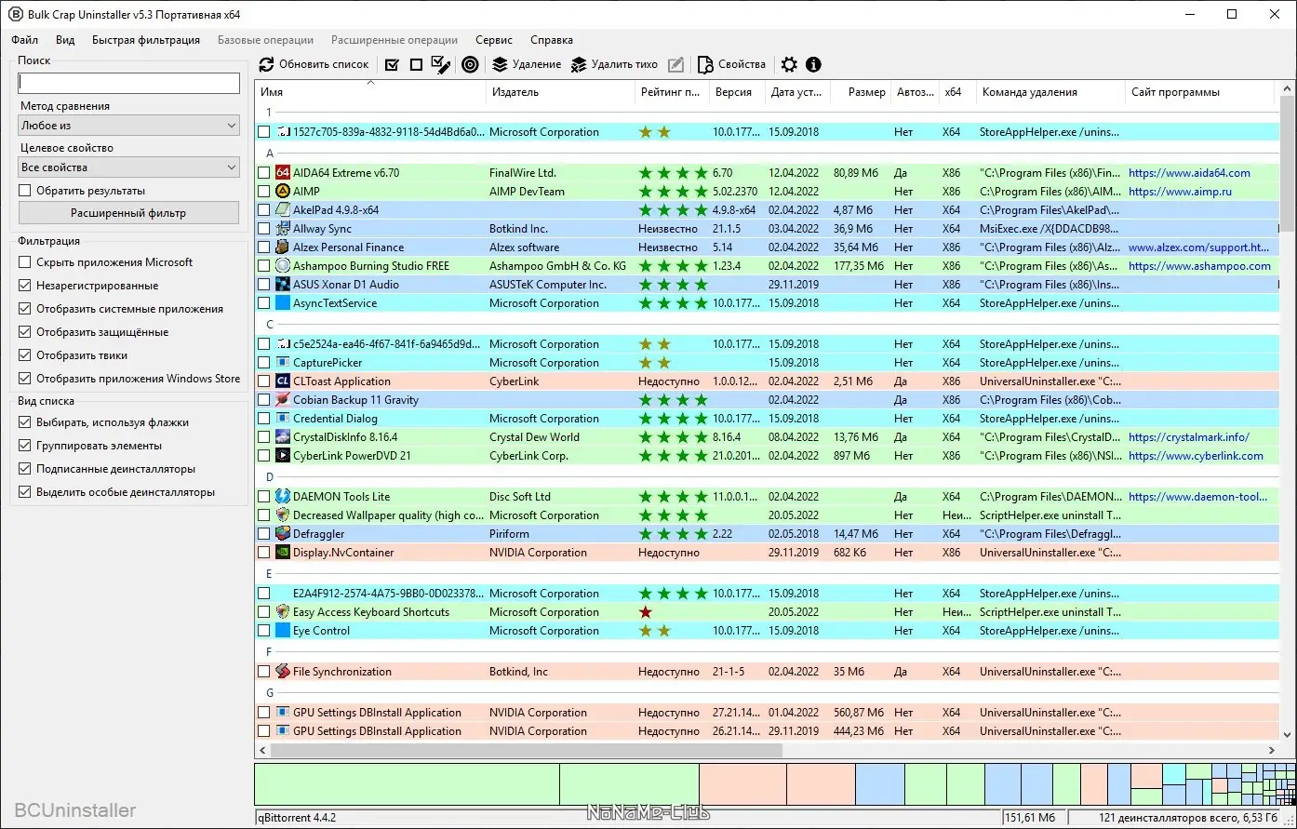This screenshot has height=829, width=1297.
Task: Open the Быстрая фильтрация menu
Action: (146, 40)
